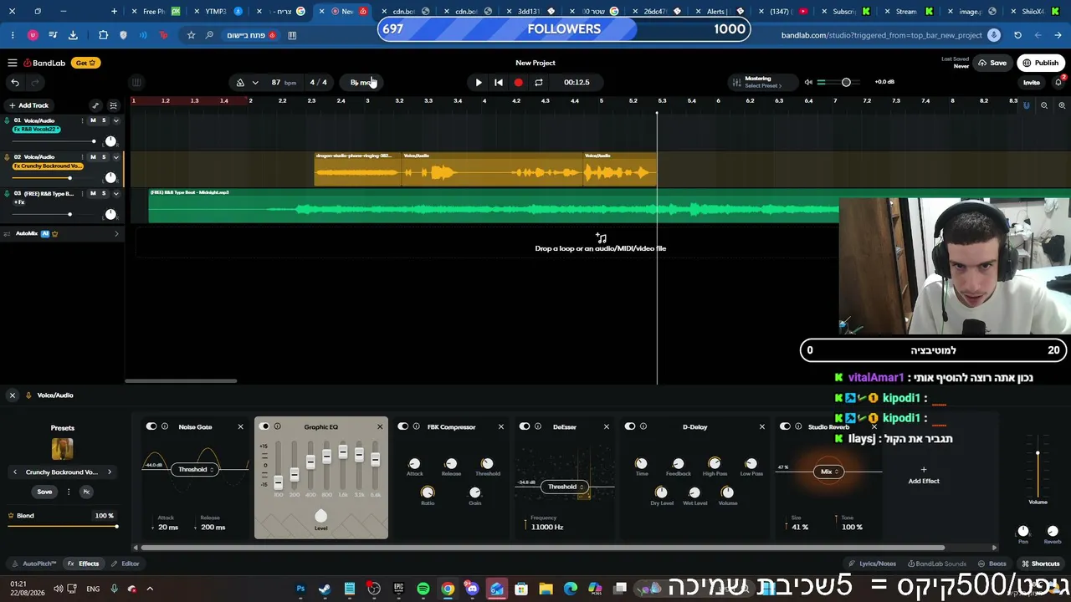Add a new effect to the chain
The image size is (1071, 602).
coord(924,475)
